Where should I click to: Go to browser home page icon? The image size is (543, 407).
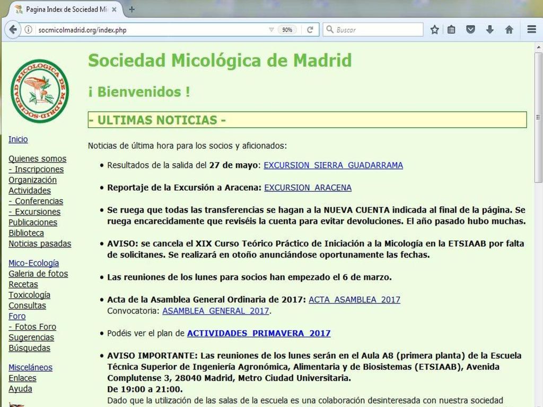point(509,30)
